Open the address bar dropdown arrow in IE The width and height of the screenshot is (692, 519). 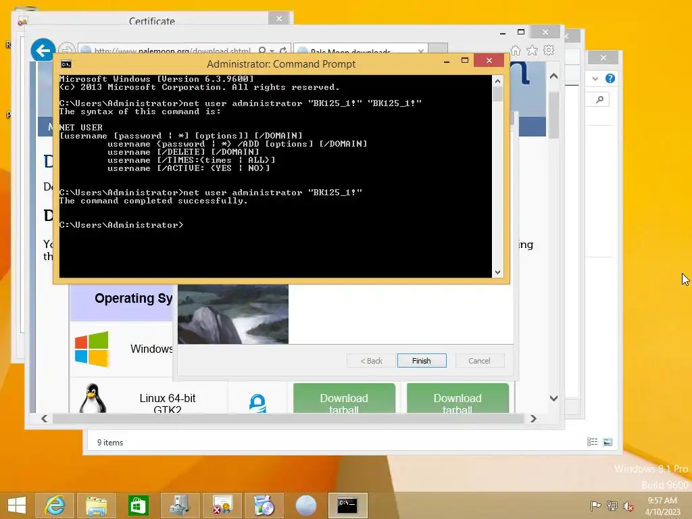(272, 51)
